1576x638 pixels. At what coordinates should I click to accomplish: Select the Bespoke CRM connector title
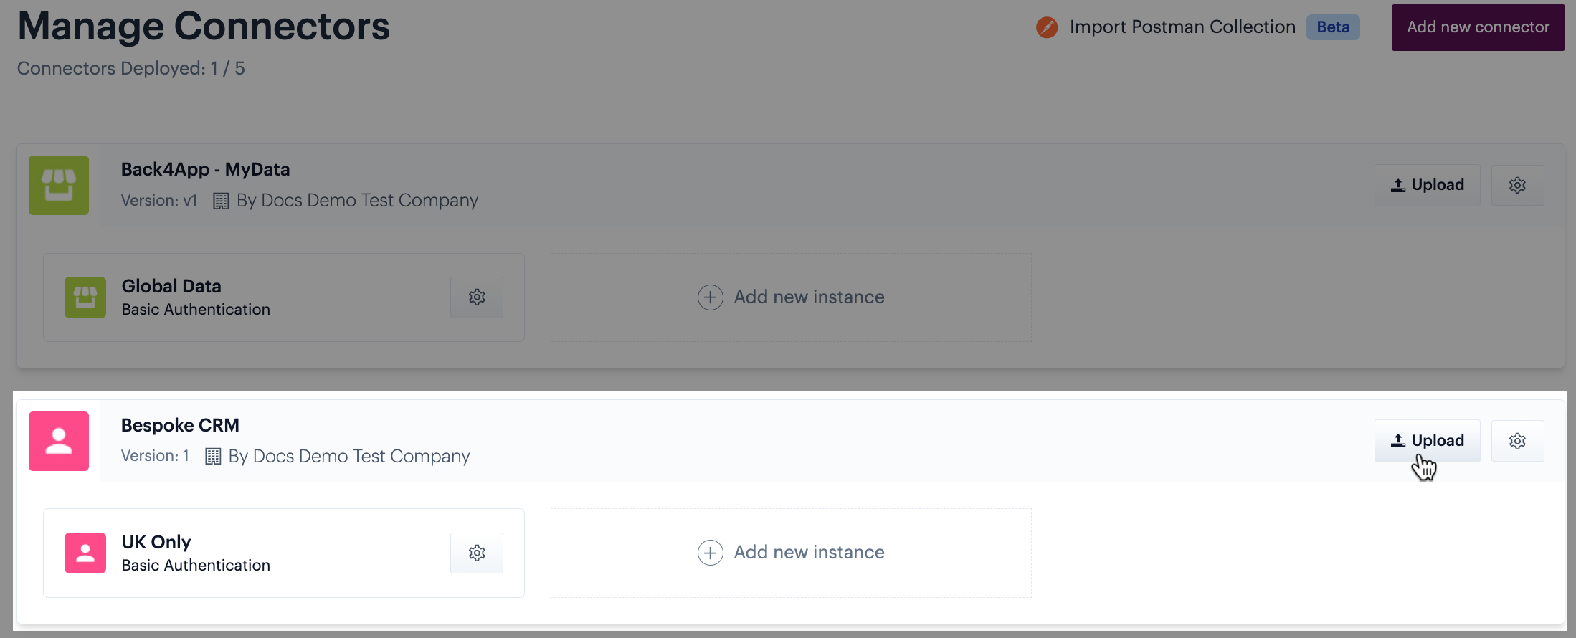click(180, 425)
